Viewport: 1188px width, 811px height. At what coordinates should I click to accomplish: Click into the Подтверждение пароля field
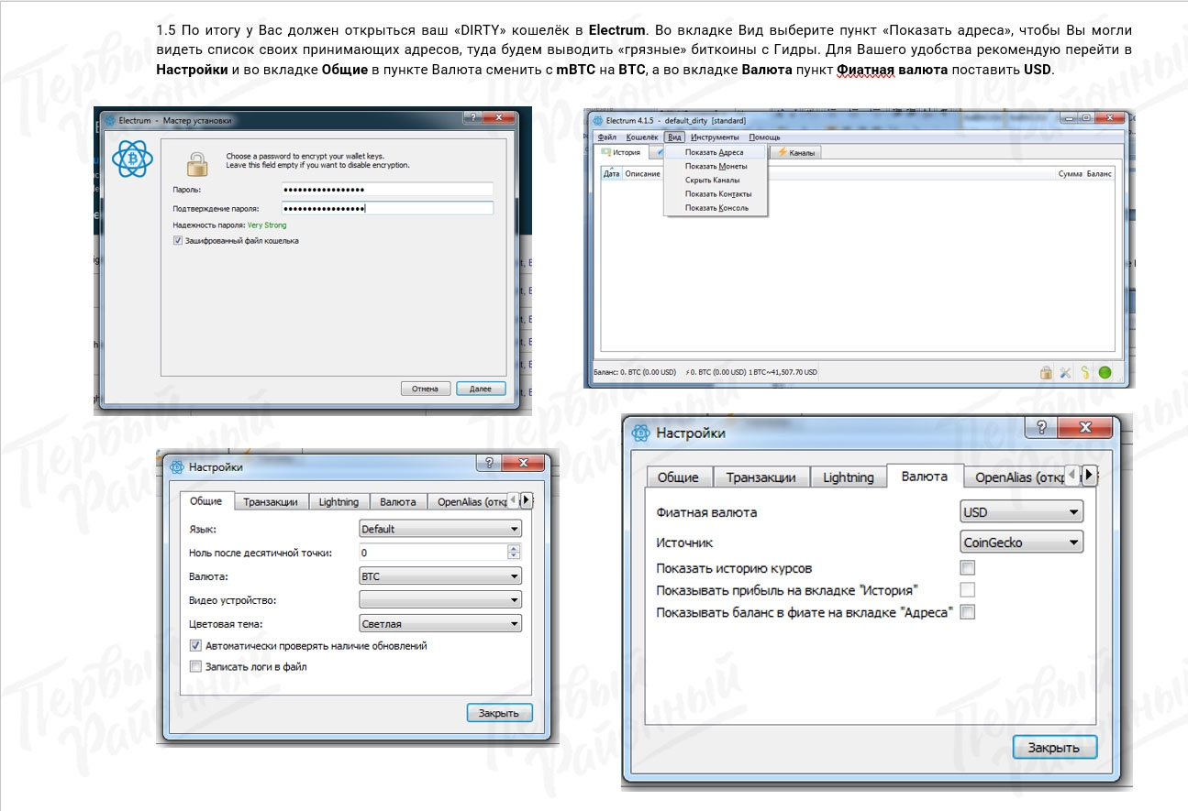click(385, 208)
